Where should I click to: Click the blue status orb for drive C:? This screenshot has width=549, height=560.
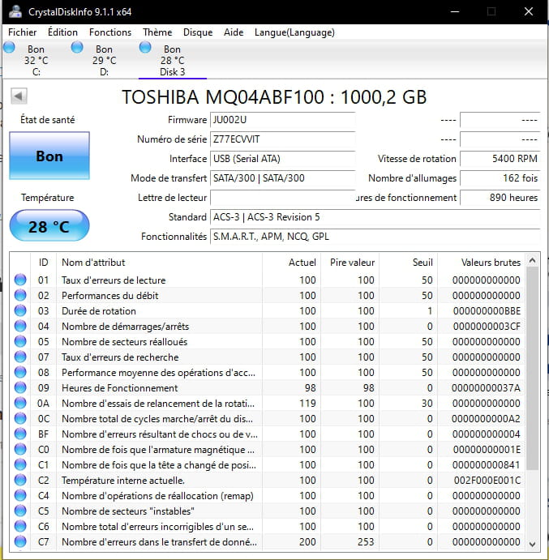[x=9, y=47]
